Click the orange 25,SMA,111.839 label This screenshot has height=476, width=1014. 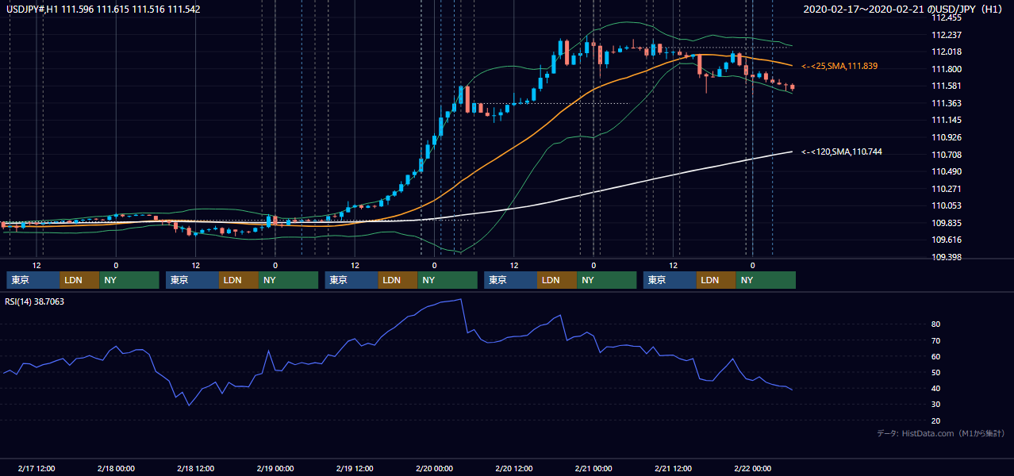(x=839, y=66)
